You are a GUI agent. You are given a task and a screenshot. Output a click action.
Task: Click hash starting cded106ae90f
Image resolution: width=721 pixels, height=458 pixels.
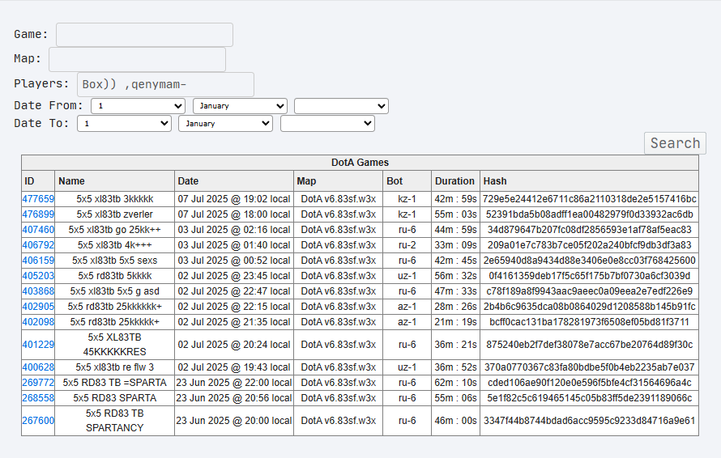[x=590, y=383]
